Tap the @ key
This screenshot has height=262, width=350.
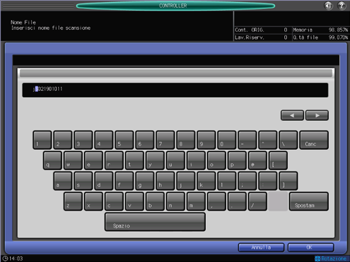click(x=257, y=161)
